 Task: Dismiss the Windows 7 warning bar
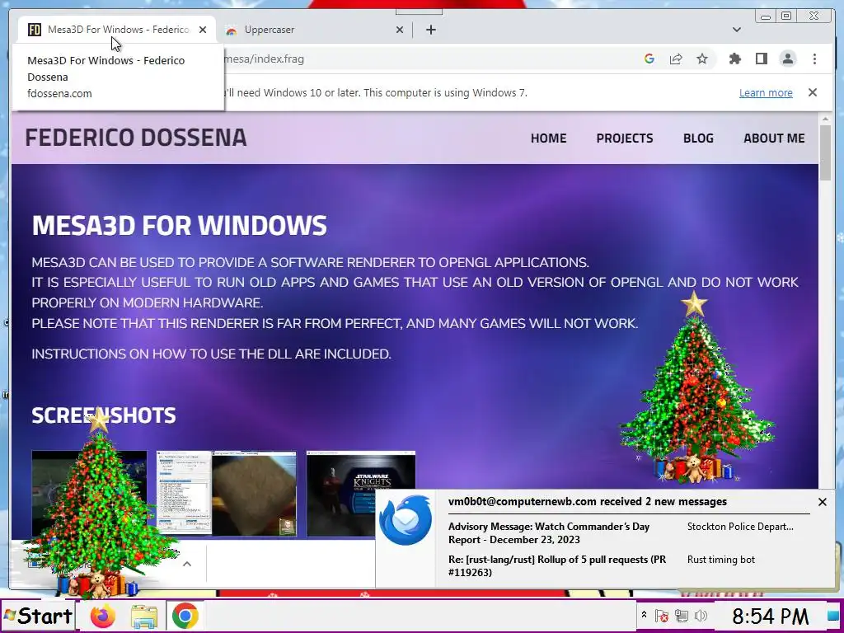click(x=812, y=92)
